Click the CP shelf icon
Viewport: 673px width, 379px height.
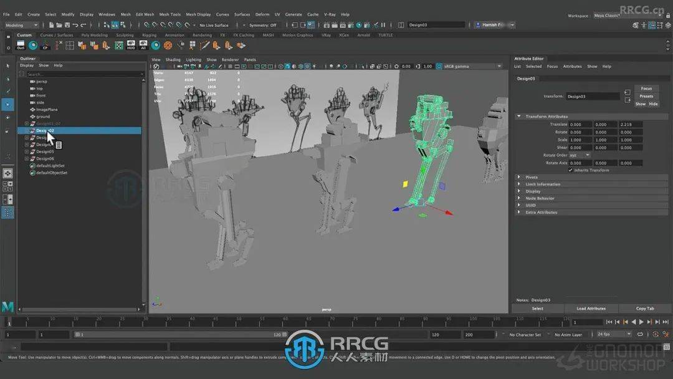pyautogui.click(x=45, y=46)
